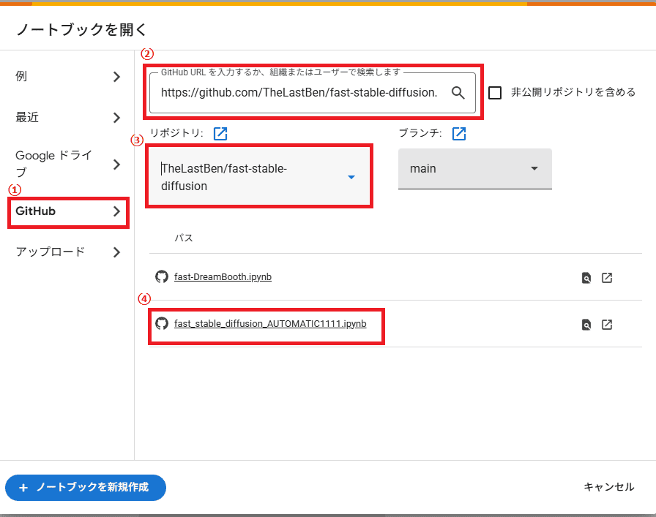Open fast-DreamBooth.ipynb in new tab icon
This screenshot has height=517, width=656.
coord(607,278)
